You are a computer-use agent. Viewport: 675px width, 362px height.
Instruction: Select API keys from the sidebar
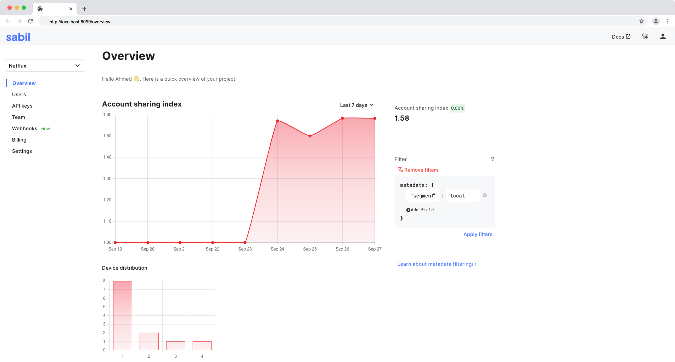pyautogui.click(x=22, y=106)
